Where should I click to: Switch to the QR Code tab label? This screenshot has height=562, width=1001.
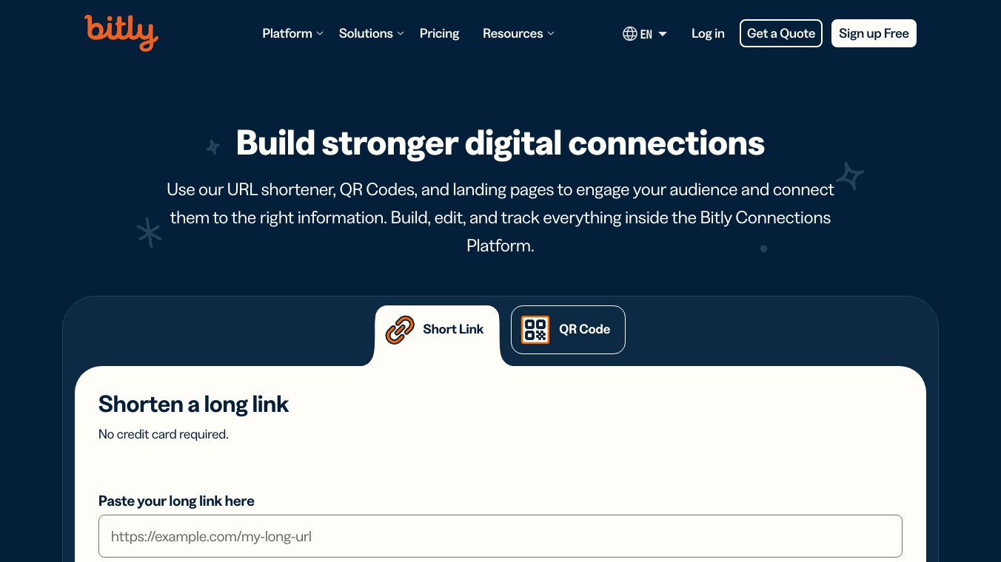[x=584, y=329]
